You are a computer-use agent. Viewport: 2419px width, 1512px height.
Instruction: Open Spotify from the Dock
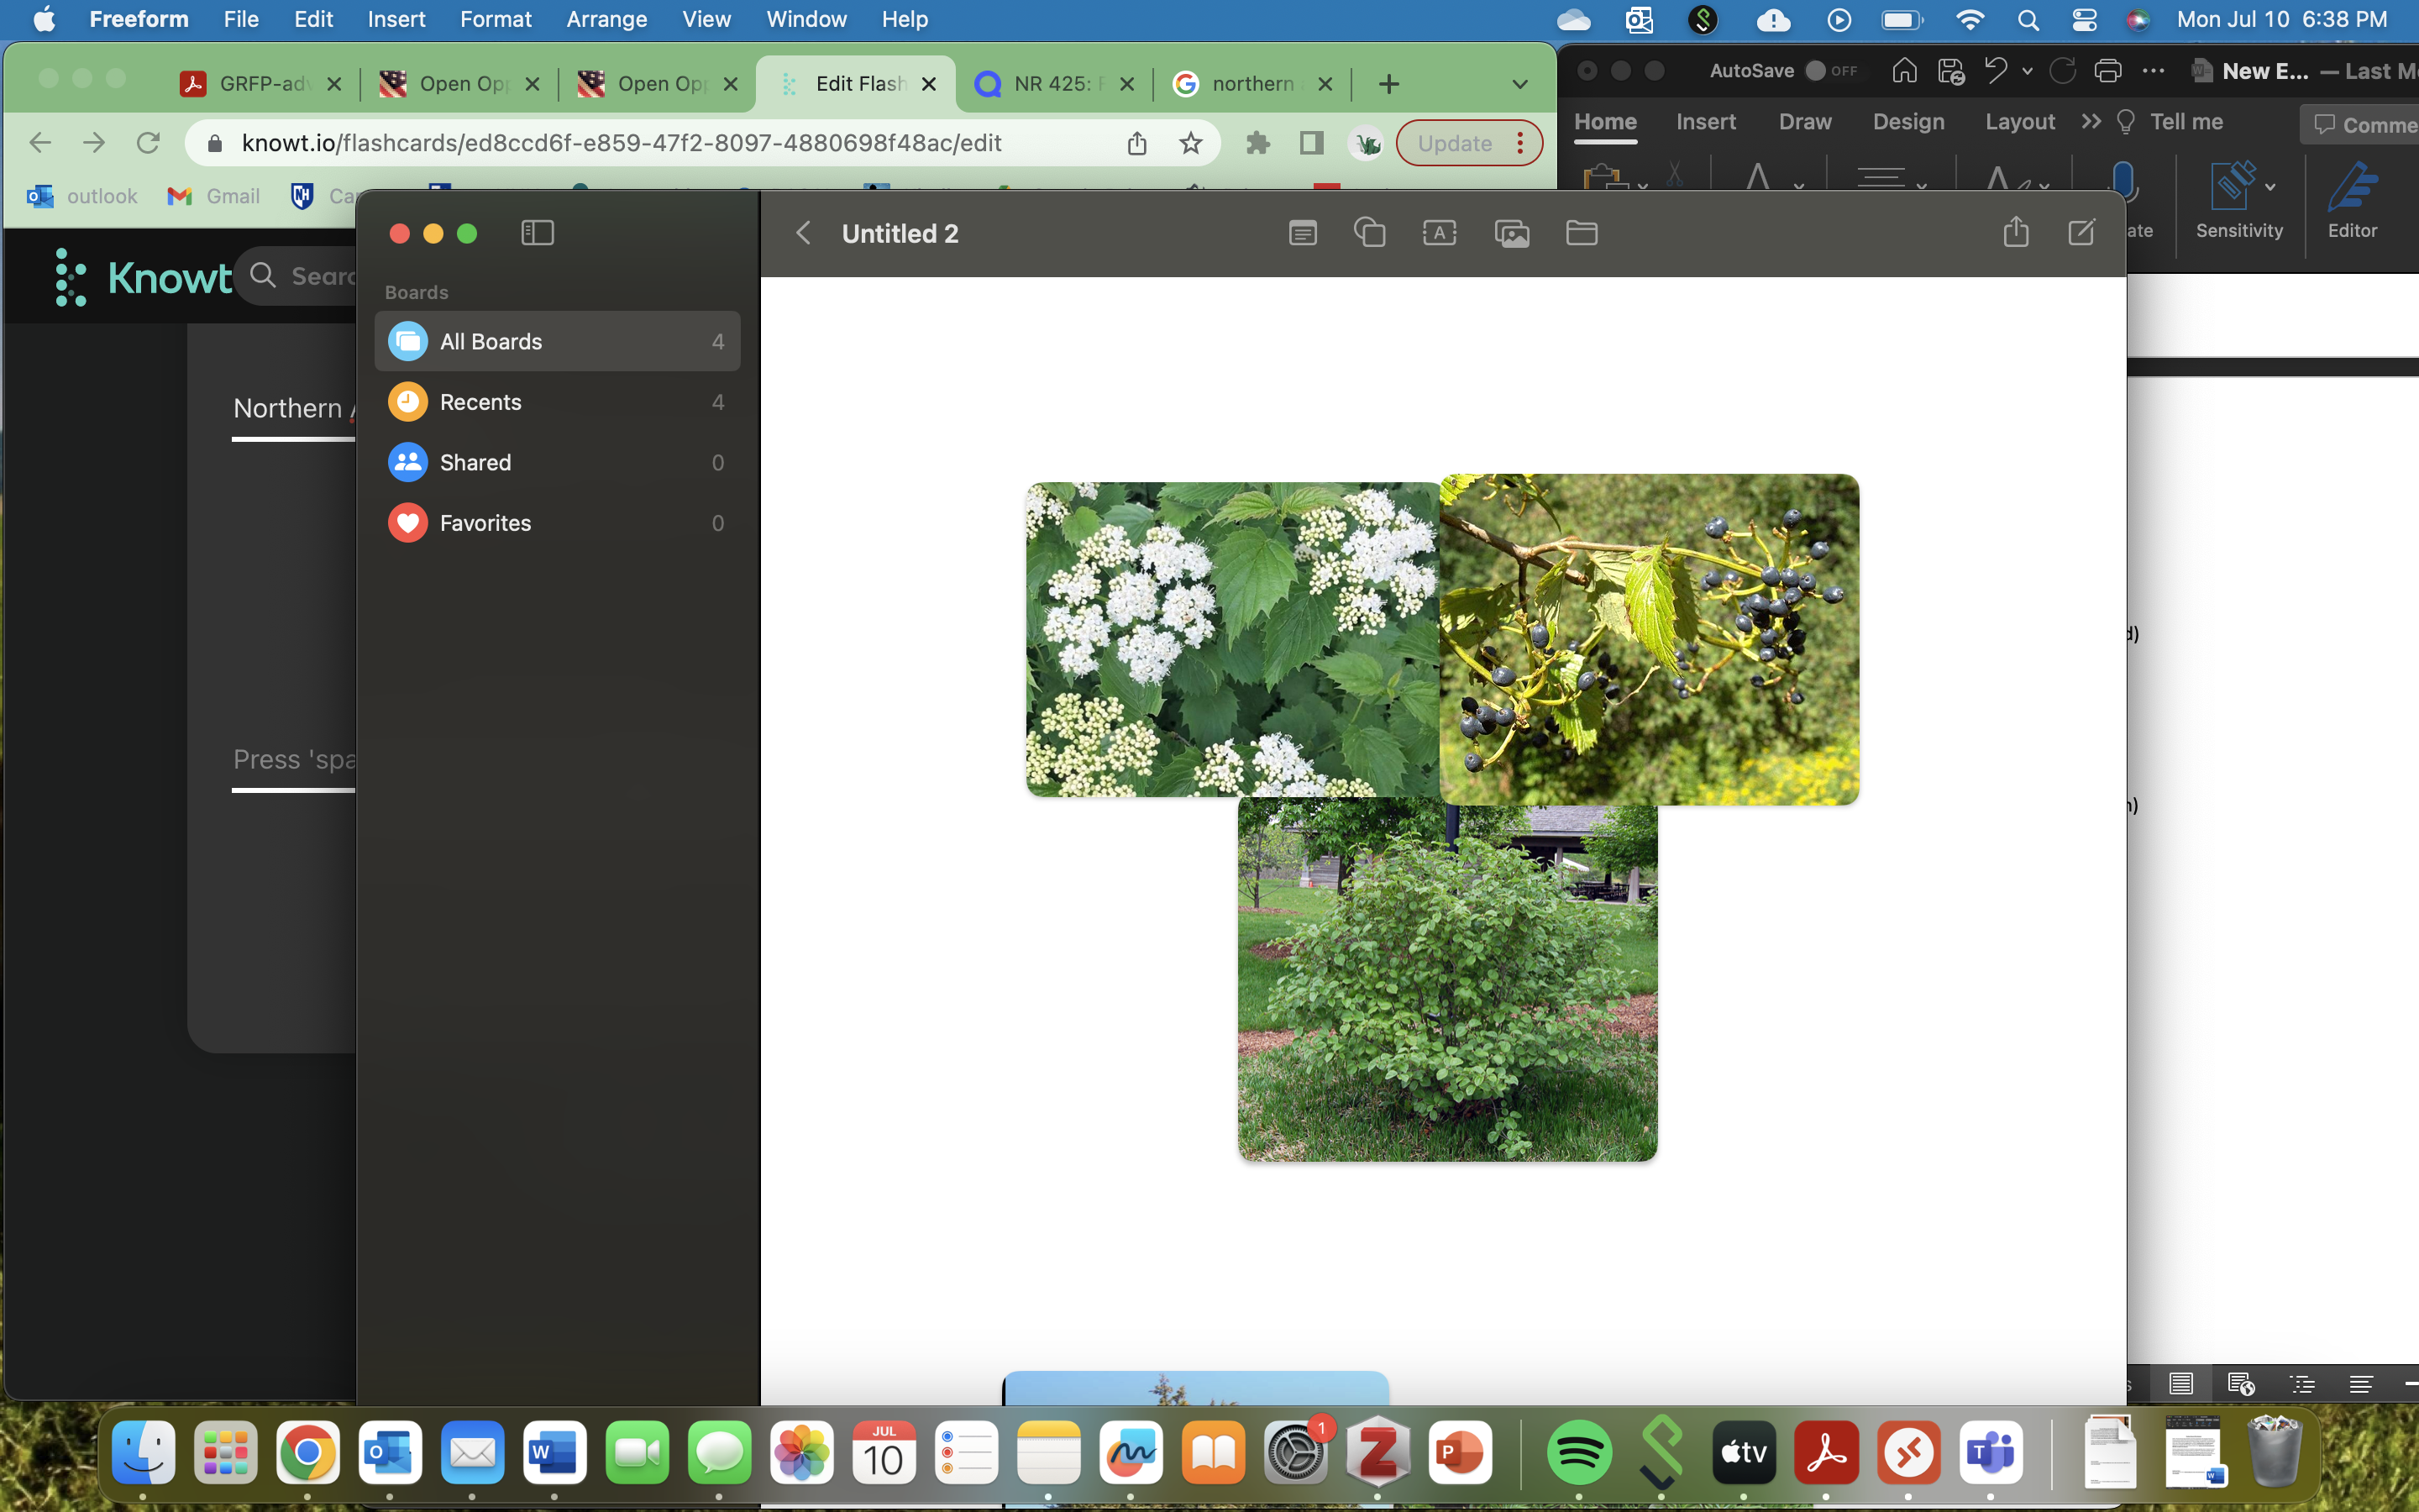(x=1579, y=1452)
